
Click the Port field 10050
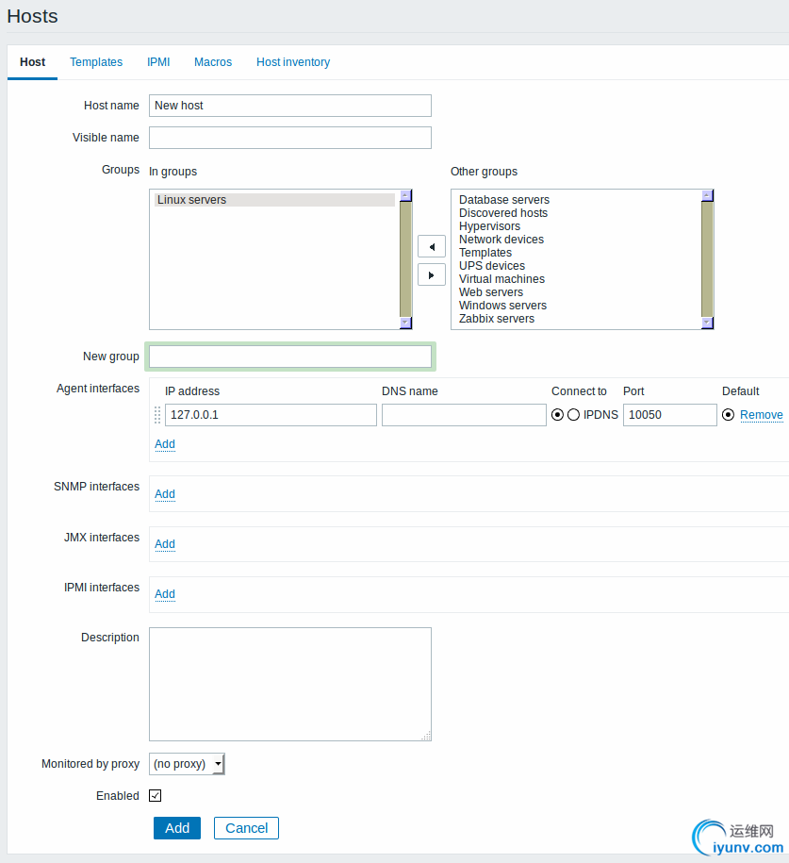pyautogui.click(x=669, y=415)
